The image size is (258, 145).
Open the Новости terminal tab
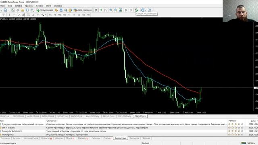[46, 138]
